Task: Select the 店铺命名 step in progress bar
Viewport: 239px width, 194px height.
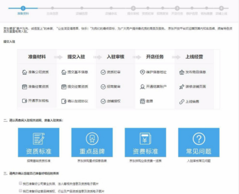Action: (x=111, y=8)
